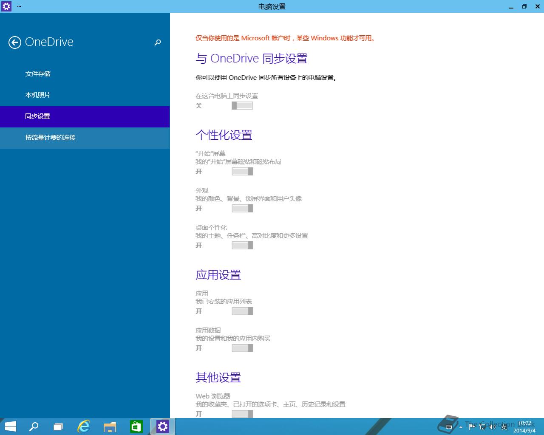This screenshot has width=544, height=435.
Task: Select 同步设置 in the sidebar
Action: (x=85, y=116)
